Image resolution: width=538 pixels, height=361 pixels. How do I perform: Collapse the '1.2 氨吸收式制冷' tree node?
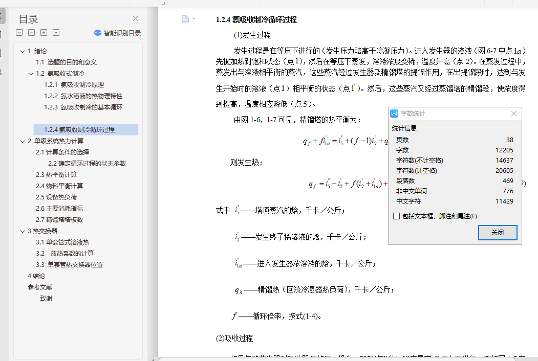point(31,74)
